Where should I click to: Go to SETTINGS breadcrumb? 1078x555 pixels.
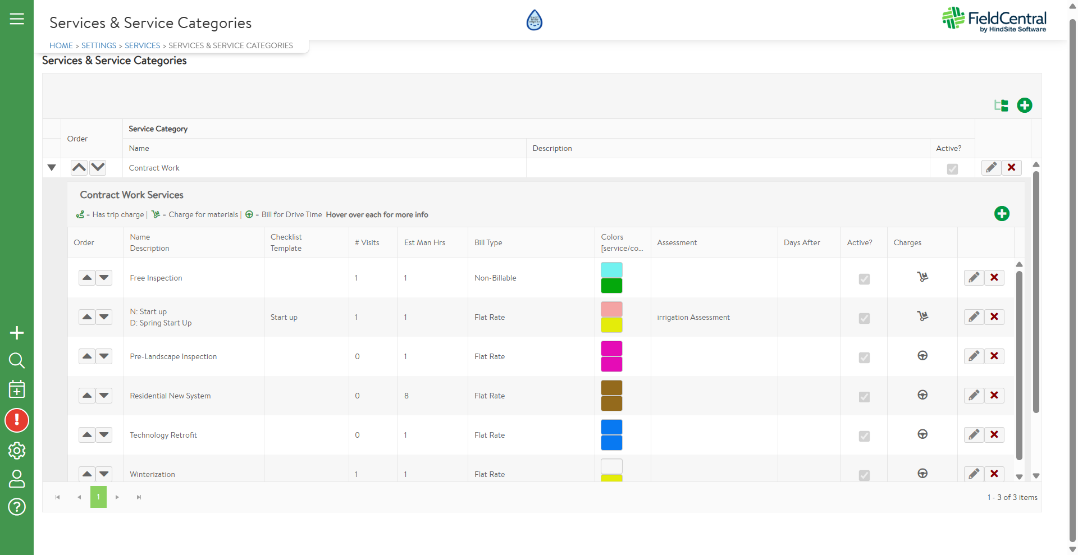(99, 45)
